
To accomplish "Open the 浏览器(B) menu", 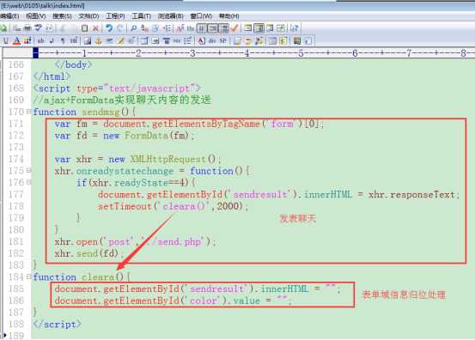I will tap(171, 16).
